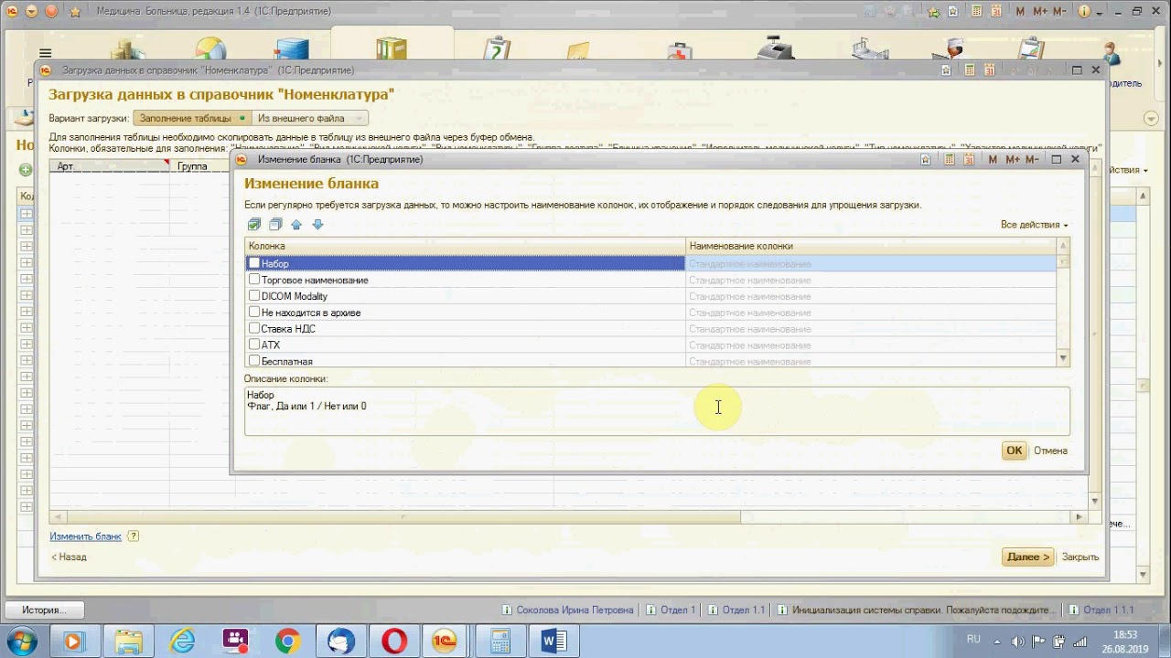
Task: Click Далее > button
Action: pyautogui.click(x=1027, y=557)
